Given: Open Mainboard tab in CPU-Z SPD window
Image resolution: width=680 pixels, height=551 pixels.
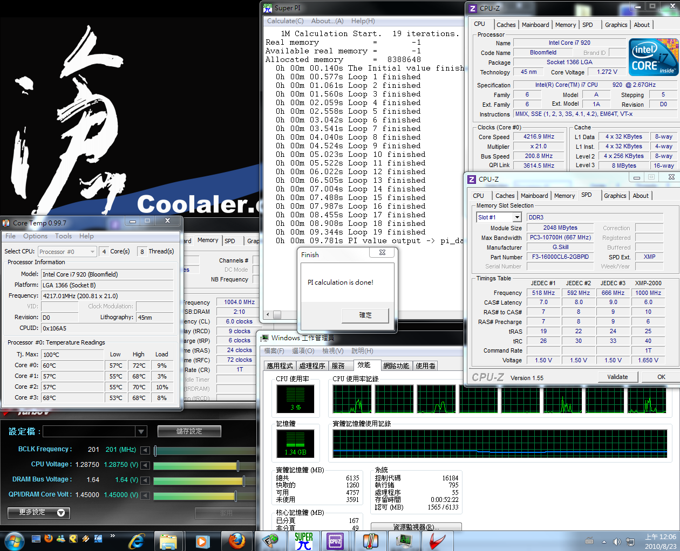Looking at the screenshot, I should tap(534, 196).
